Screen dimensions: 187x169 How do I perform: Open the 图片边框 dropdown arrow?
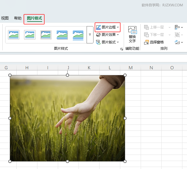(118, 27)
